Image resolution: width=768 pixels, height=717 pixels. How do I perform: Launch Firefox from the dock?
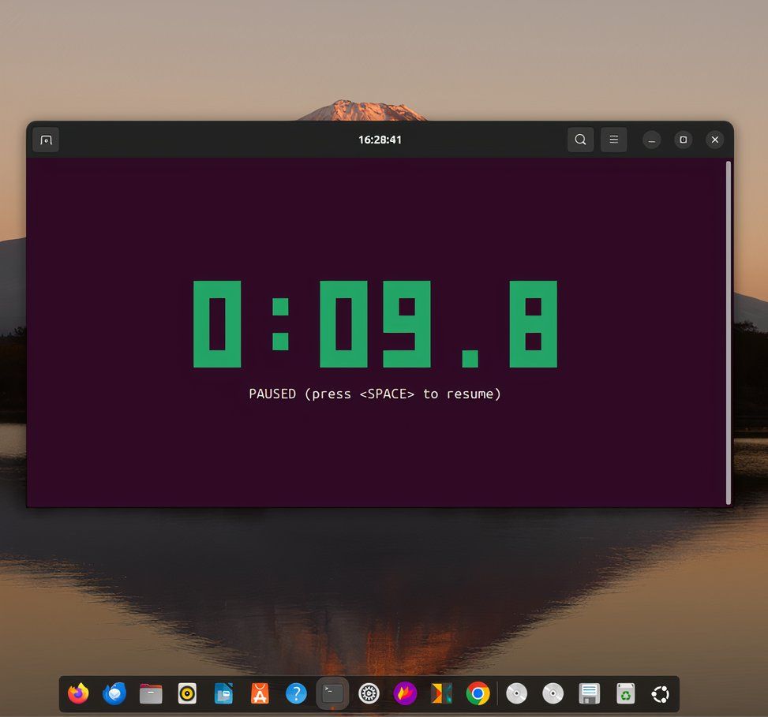[x=78, y=694]
